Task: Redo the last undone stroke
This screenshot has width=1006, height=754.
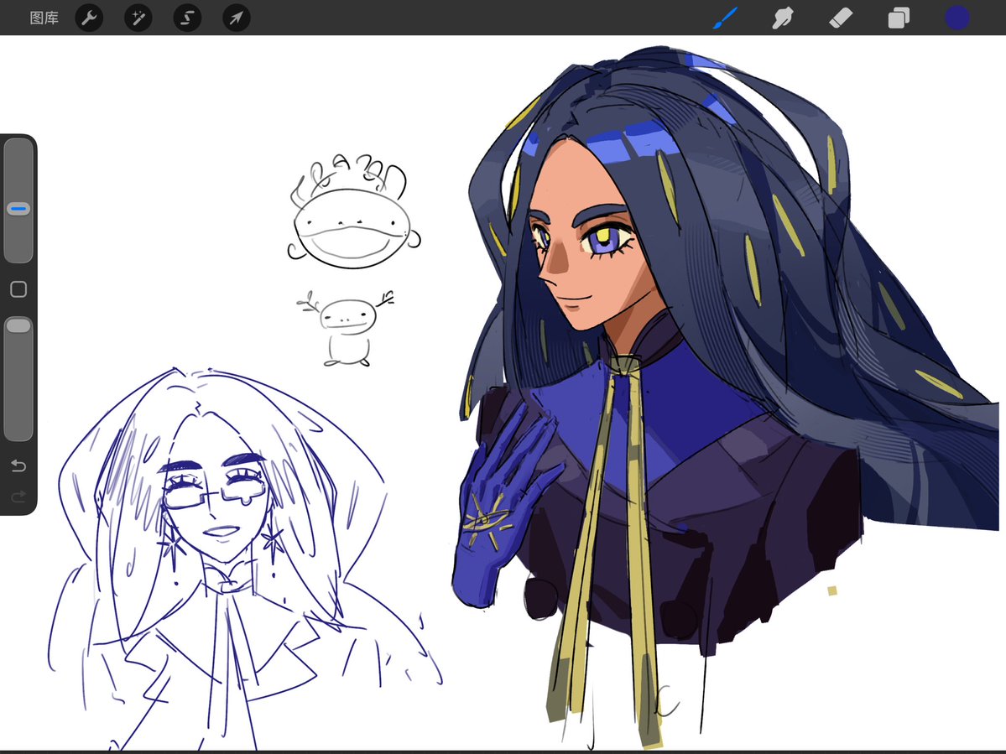Action: tap(18, 496)
